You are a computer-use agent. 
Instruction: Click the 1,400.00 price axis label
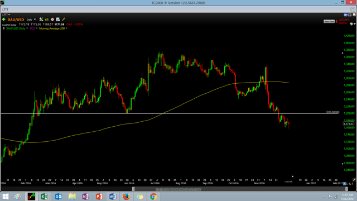(x=349, y=43)
